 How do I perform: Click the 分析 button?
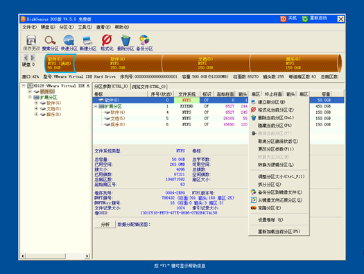coord(105,225)
